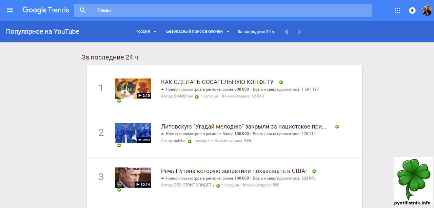Image resolution: width=434 pixels, height=208 pixels.
Task: Click green circle icon beside schiler
Action: tap(189, 141)
